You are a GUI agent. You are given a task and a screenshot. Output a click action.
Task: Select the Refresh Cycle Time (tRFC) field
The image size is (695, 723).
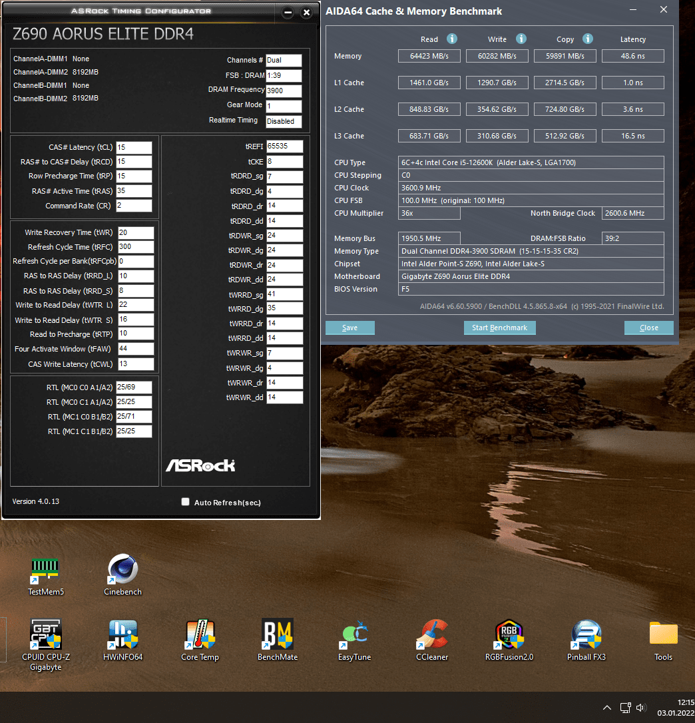(136, 247)
